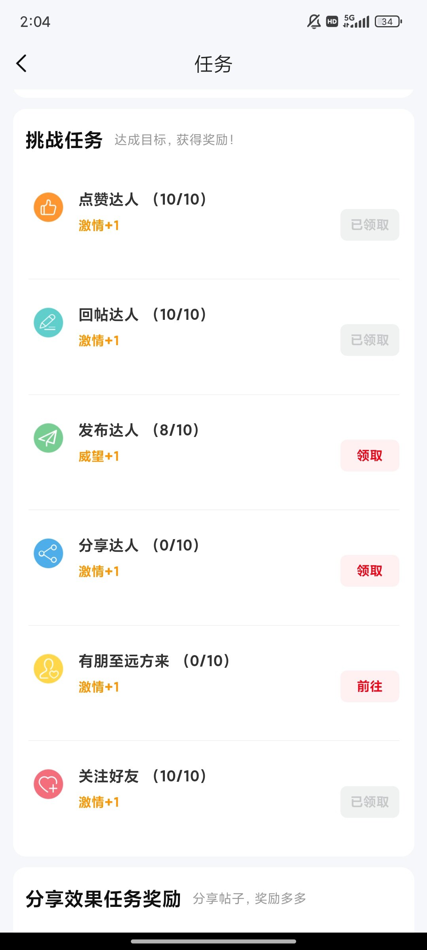
Task: Tap the 有朋至远方来 (0/10) task title
Action: coord(154,661)
